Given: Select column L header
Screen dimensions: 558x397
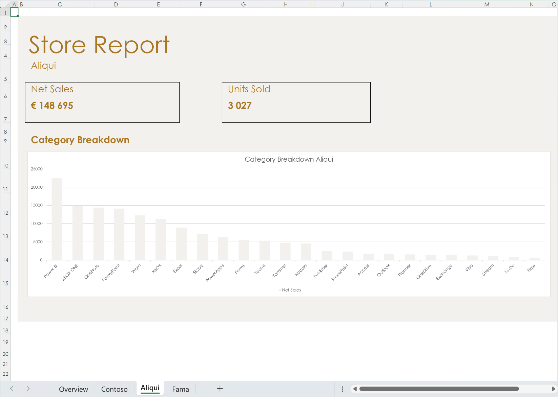Looking at the screenshot, I should click(x=431, y=4).
